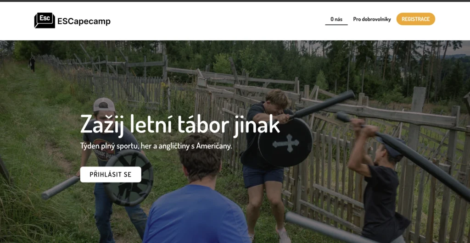This screenshot has height=243, width=470.
Task: Click the white PŘIHLÁSIT SE button
Action: click(111, 175)
